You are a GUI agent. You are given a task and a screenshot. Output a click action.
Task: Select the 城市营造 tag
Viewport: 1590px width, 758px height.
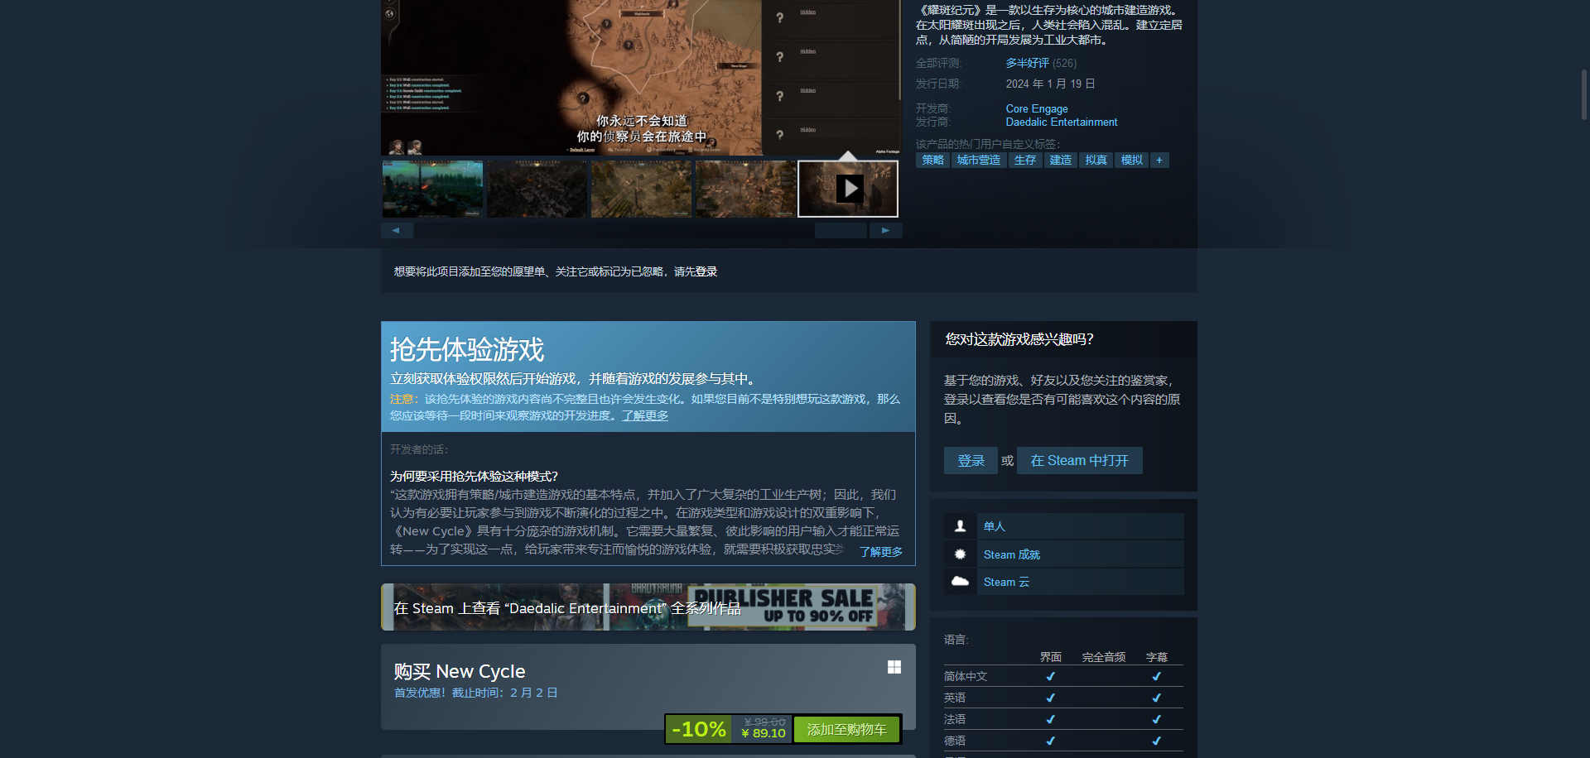pos(978,160)
